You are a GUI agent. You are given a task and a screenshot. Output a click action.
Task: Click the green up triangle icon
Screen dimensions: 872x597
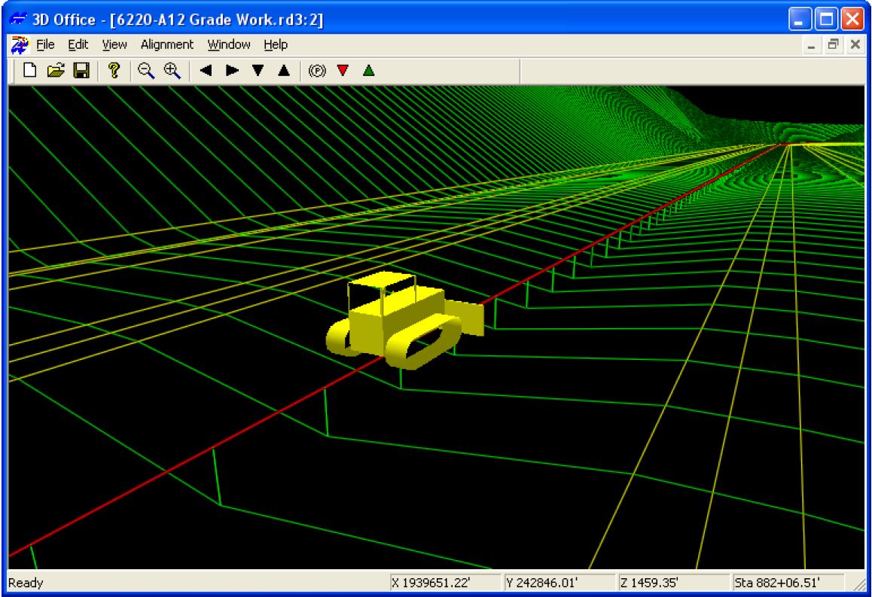coord(369,71)
